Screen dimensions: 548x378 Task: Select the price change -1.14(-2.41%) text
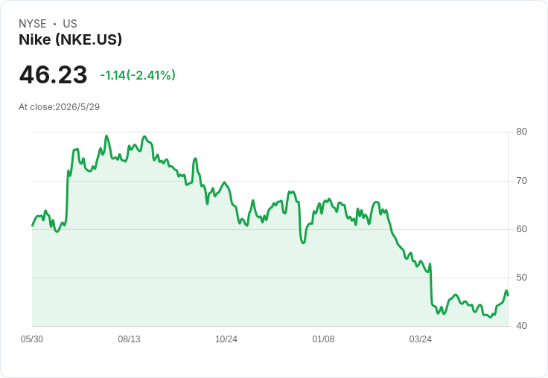138,75
